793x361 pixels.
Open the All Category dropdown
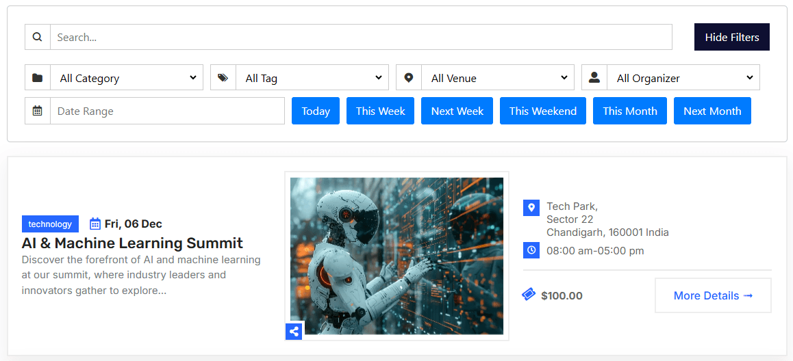127,77
